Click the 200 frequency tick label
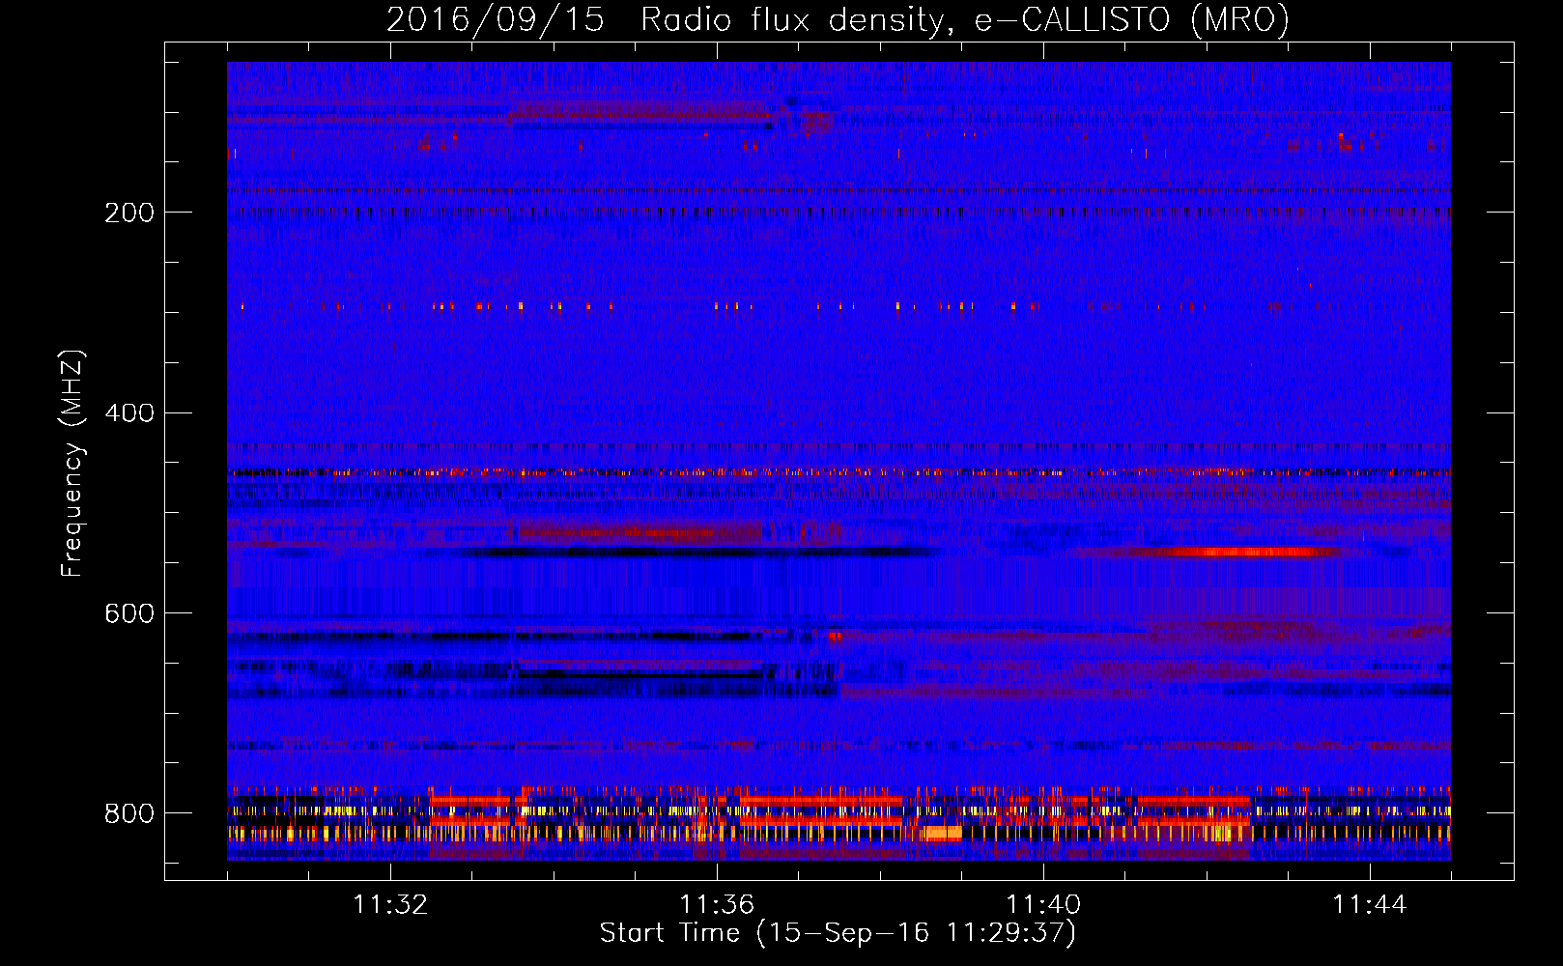This screenshot has height=966, width=1563. point(129,213)
